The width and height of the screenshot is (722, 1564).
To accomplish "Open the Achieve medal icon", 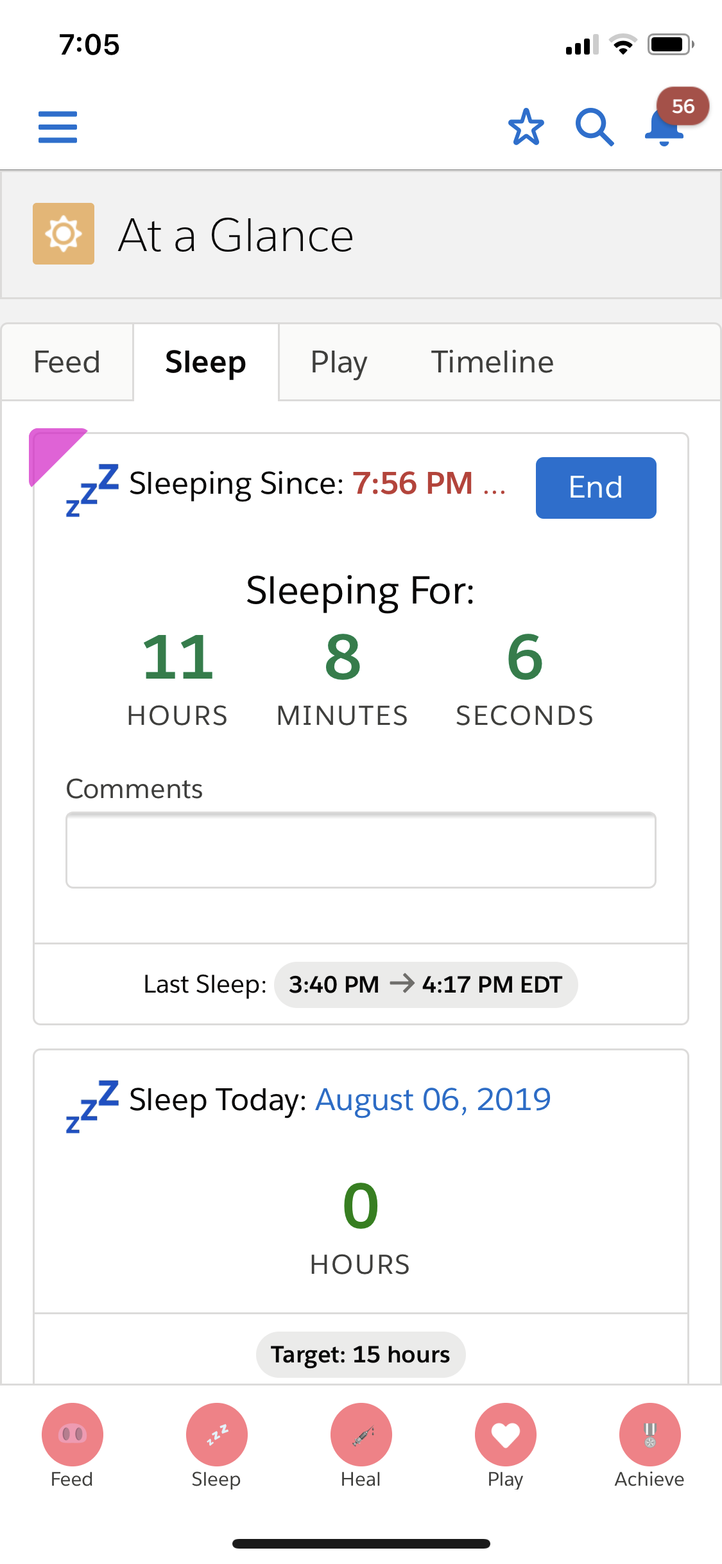I will click(x=650, y=1434).
